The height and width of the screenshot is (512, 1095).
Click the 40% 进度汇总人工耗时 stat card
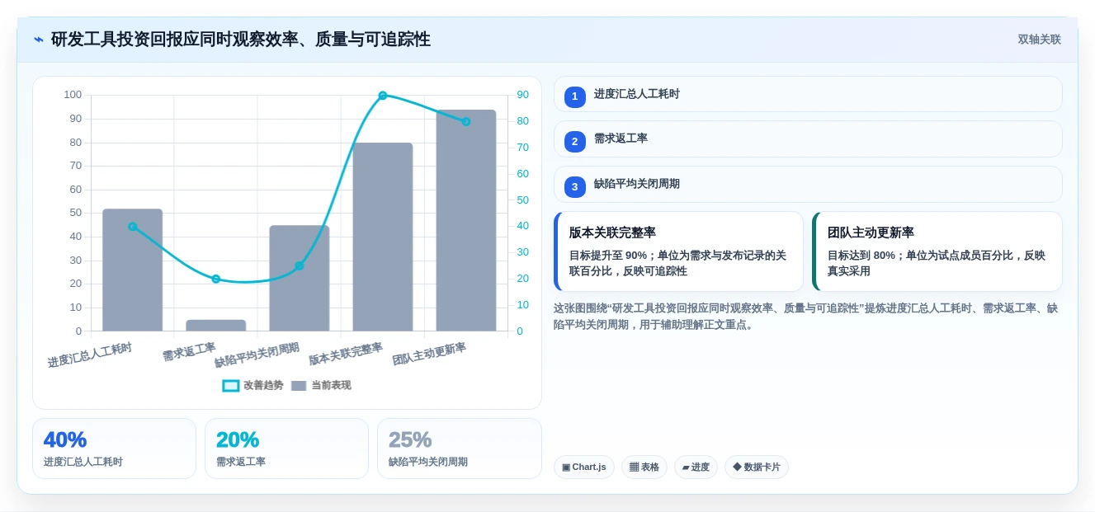[x=114, y=449]
